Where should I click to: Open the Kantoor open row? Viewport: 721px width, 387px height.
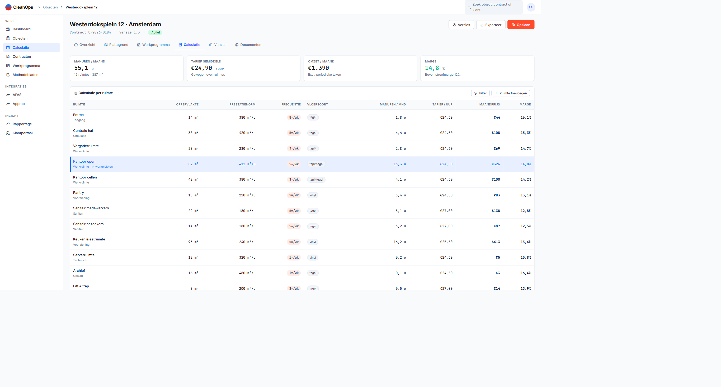(302, 164)
